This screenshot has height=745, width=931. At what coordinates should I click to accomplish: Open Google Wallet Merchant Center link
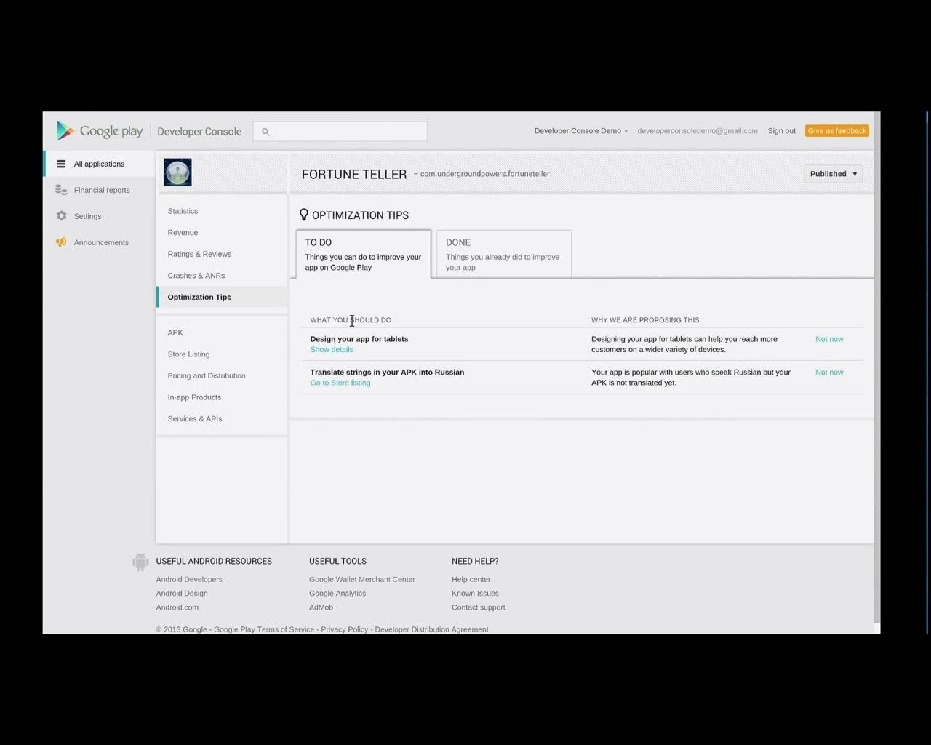coord(362,580)
